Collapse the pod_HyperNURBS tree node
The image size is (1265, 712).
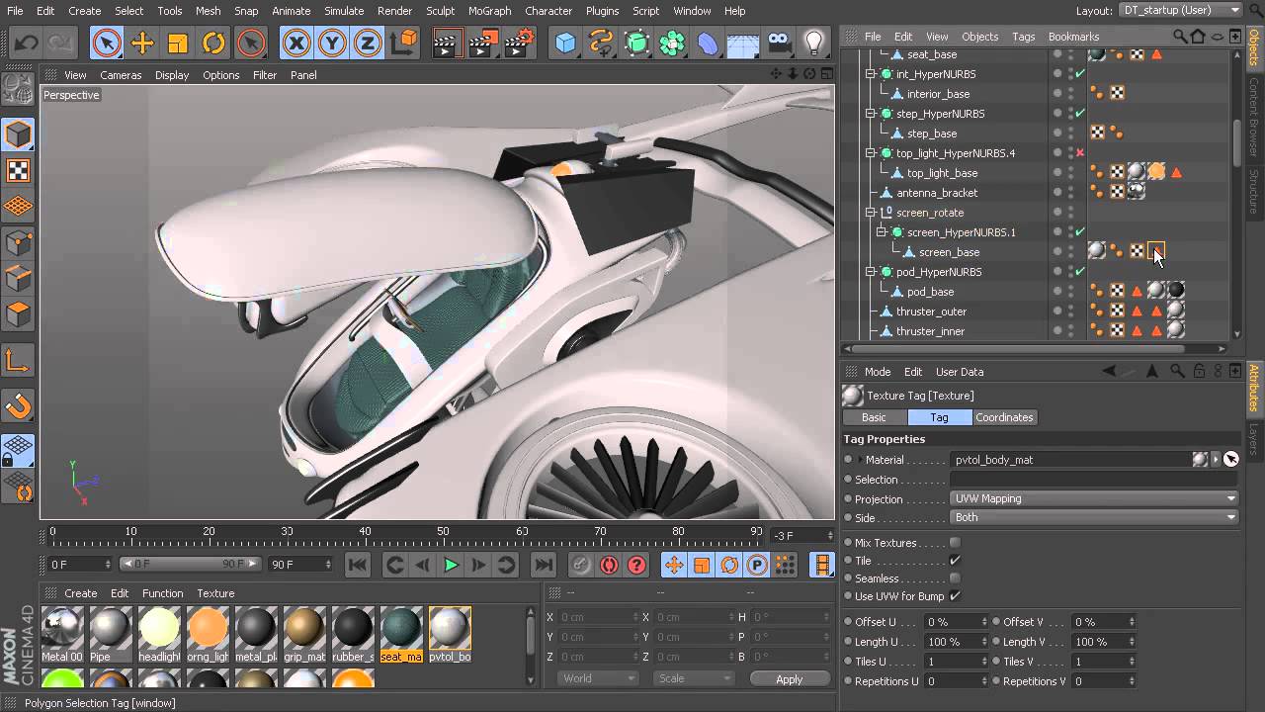tap(871, 272)
